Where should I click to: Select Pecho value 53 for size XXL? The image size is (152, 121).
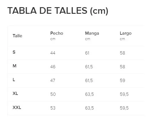[x=53, y=108]
